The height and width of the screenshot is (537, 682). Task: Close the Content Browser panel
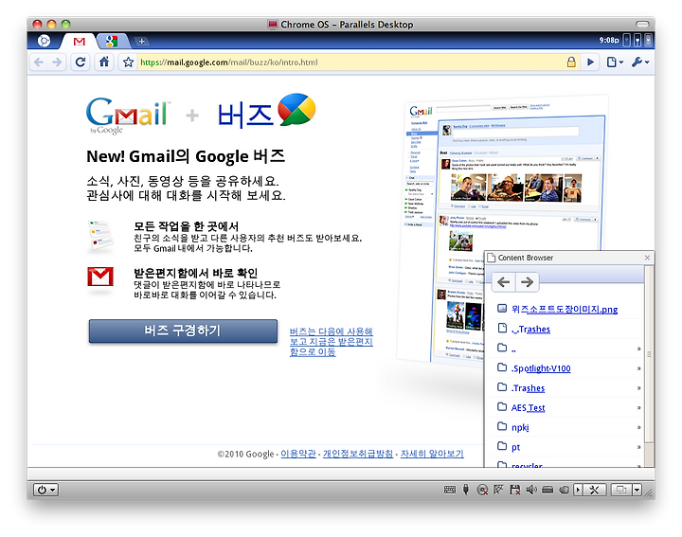coord(647,258)
